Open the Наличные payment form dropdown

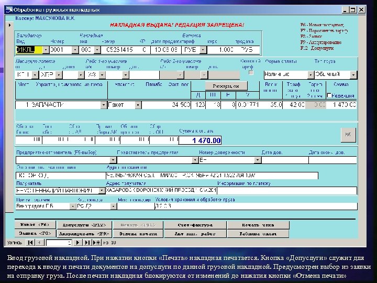pyautogui.click(x=311, y=75)
